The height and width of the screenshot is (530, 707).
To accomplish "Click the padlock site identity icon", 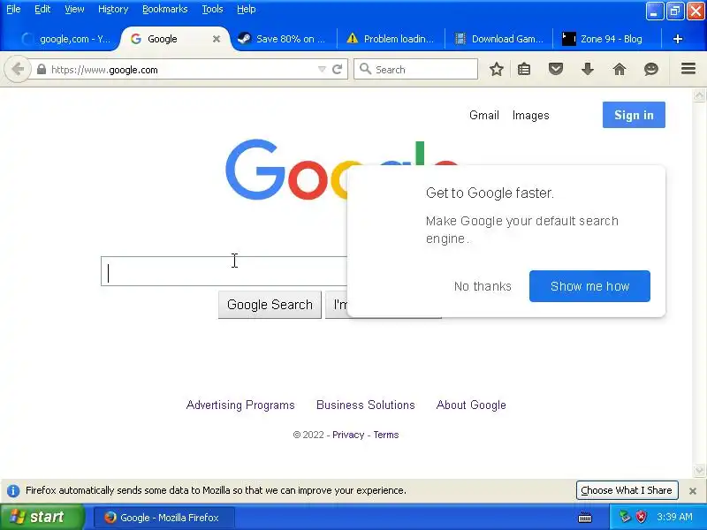I will point(41,70).
